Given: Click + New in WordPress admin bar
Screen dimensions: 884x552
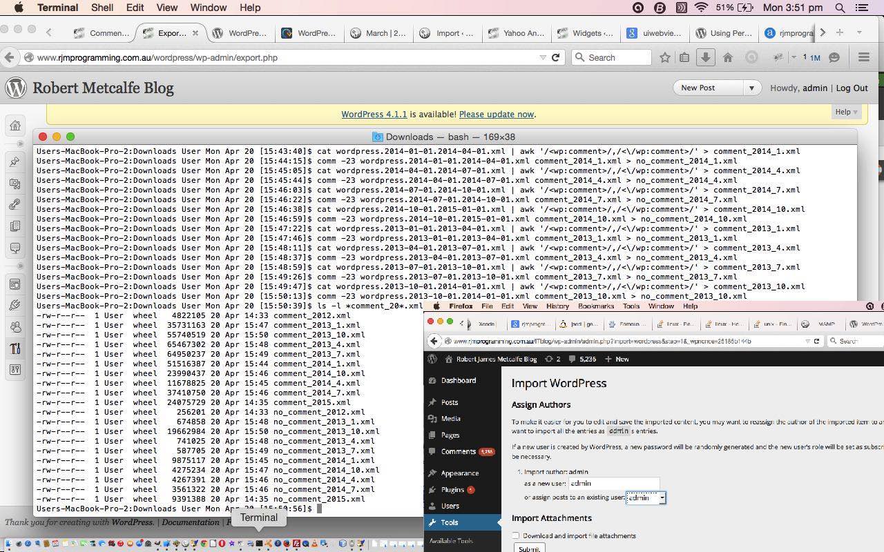Looking at the screenshot, I should click(x=617, y=359).
